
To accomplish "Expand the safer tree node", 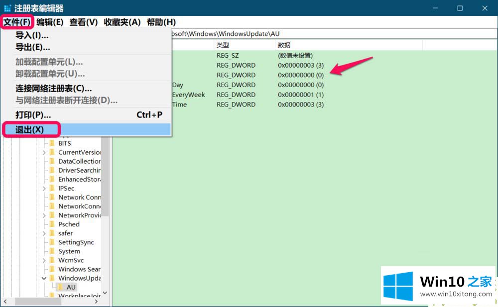I will point(44,233).
